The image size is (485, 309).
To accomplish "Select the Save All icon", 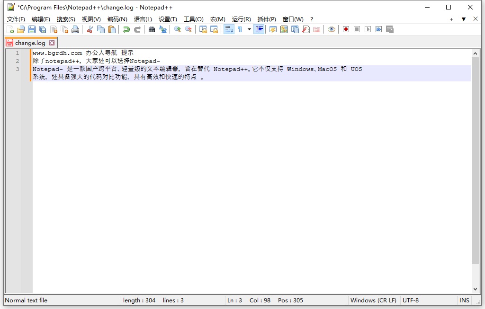I will coord(42,29).
